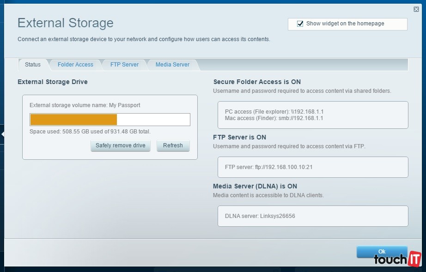Refresh the external drive status
Image resolution: width=426 pixels, height=272 pixels.
coord(173,145)
